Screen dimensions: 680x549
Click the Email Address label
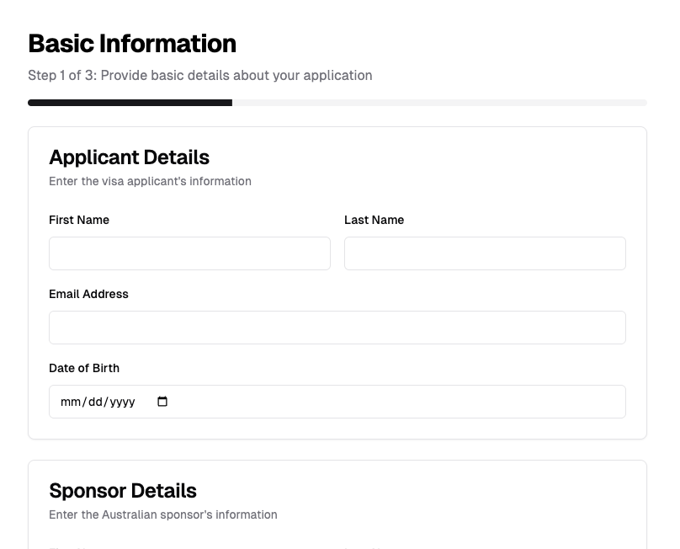tap(88, 294)
